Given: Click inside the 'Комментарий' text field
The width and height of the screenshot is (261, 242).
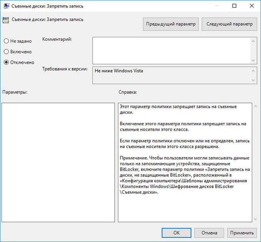Looking at the screenshot, I should coord(172,51).
